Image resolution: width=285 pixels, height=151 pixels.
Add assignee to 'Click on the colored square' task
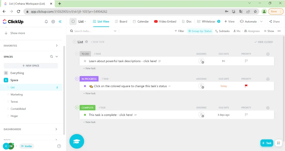pyautogui.click(x=201, y=86)
